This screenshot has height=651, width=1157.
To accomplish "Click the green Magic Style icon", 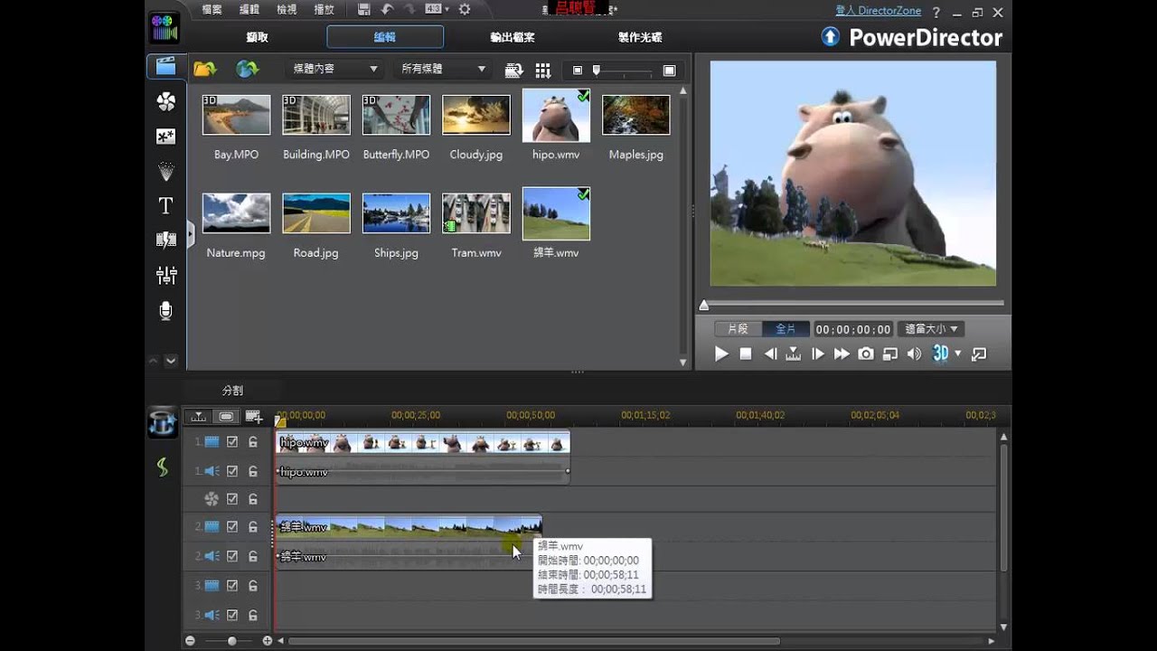I will coord(162,467).
